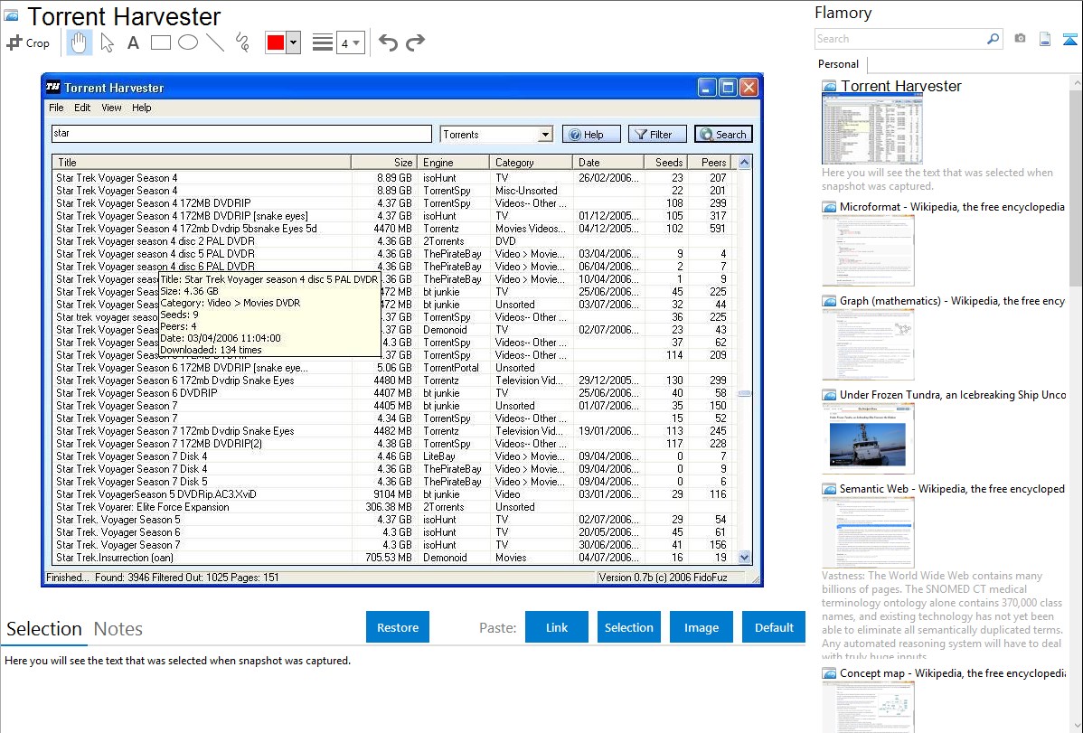The width and height of the screenshot is (1083, 733).
Task: Open the Help menu
Action: (142, 108)
